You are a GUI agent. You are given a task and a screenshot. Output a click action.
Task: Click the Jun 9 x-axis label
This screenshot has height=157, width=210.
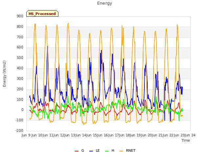26,135
